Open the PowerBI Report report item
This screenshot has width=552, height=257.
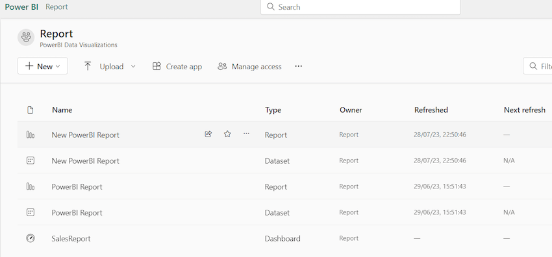[77, 187]
